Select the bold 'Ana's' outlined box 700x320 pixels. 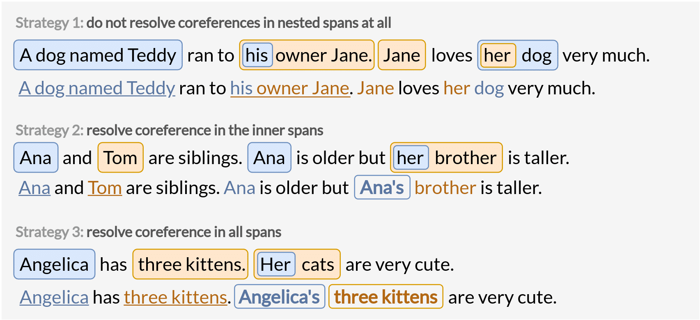382,187
